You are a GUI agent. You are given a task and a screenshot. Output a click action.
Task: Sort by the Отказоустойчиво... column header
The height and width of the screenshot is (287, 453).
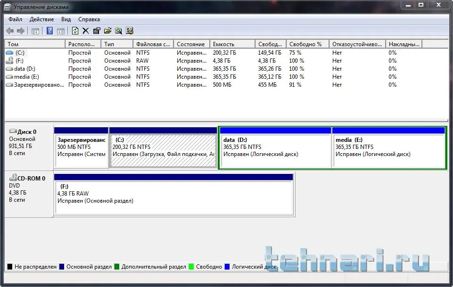[x=357, y=44]
